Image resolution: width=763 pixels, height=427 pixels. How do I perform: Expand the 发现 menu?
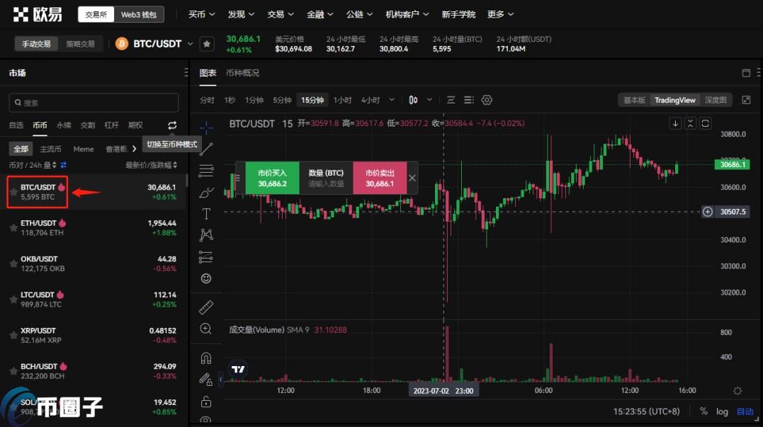pos(241,15)
